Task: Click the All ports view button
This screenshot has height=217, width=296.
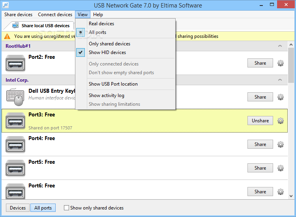Action: [43, 208]
